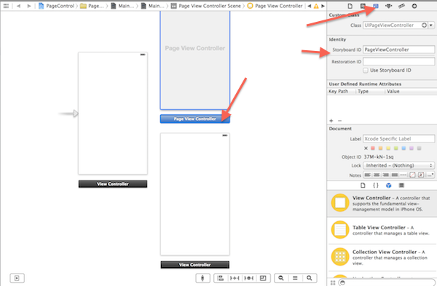Click Page View Controller breadcrumb item
The image size is (437, 286).
(275, 6)
